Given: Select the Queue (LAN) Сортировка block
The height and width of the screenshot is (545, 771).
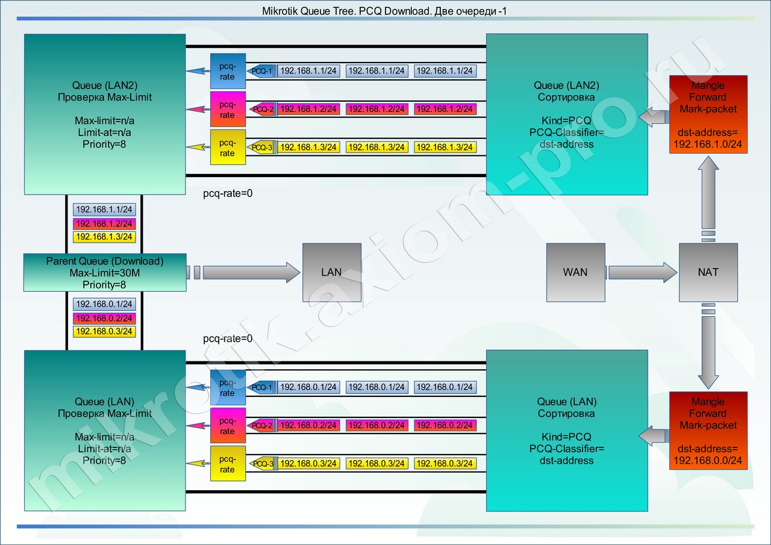Looking at the screenshot, I should click(x=567, y=431).
